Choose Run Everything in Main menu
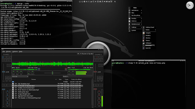 point(135,15)
